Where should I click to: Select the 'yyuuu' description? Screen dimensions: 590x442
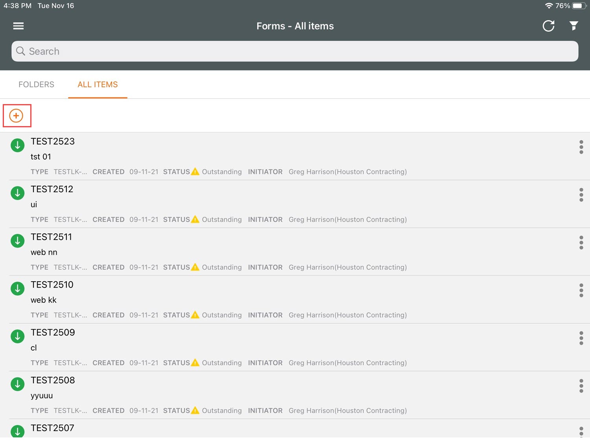[x=42, y=396]
